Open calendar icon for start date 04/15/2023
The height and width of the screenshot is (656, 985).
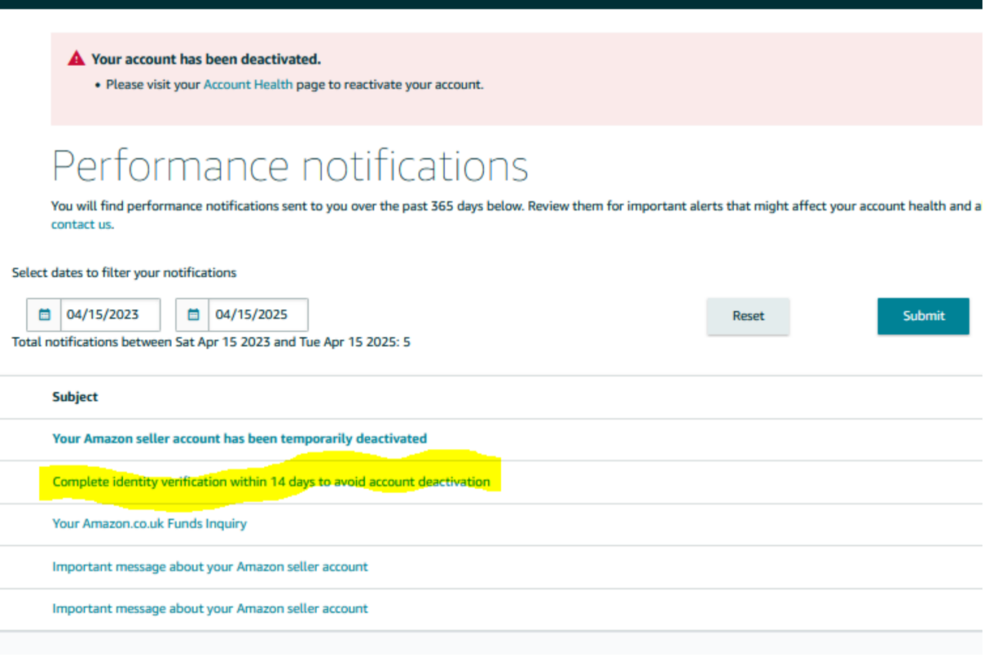44,315
